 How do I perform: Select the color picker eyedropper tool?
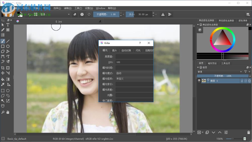pyautogui.click(x=3, y=84)
